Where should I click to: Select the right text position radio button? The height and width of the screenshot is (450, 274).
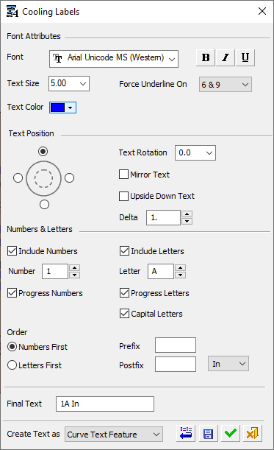click(69, 178)
